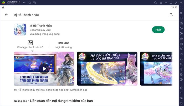This screenshot has width=184, height=106.
Task: Open the Hóa Thần Phá screenshot
Action: pos(156,69)
